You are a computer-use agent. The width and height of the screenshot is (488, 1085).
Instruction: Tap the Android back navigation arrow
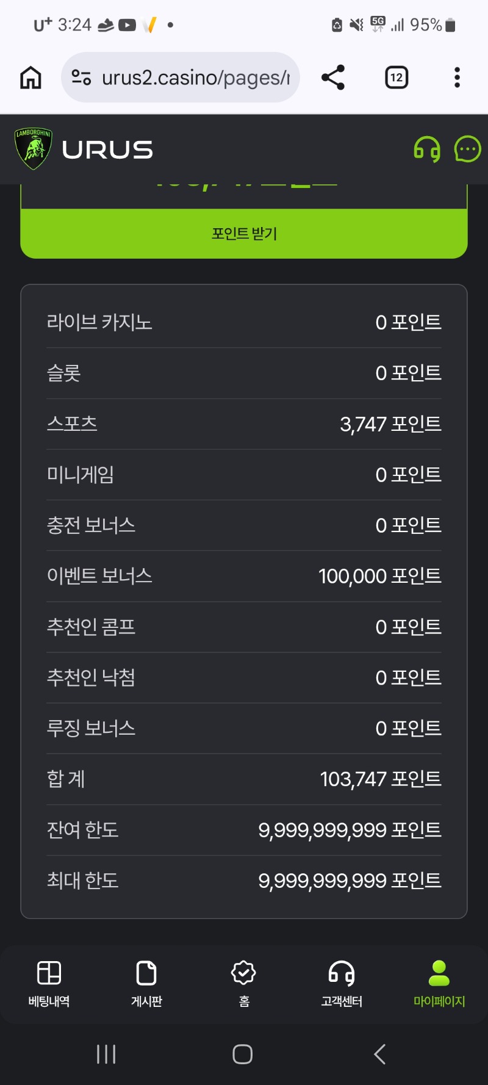click(379, 1054)
